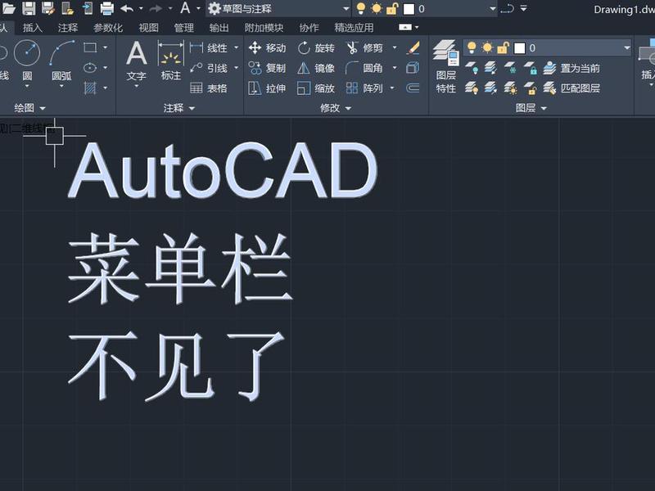Toggle layer 0 freeze sun icon in Layers panel

pyautogui.click(x=487, y=47)
